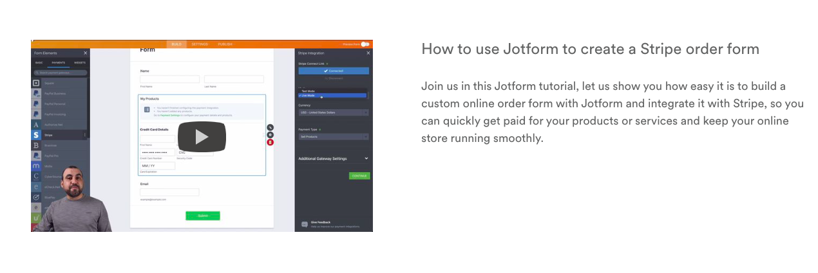
Task: Click the First Name input under Name
Action: click(169, 79)
